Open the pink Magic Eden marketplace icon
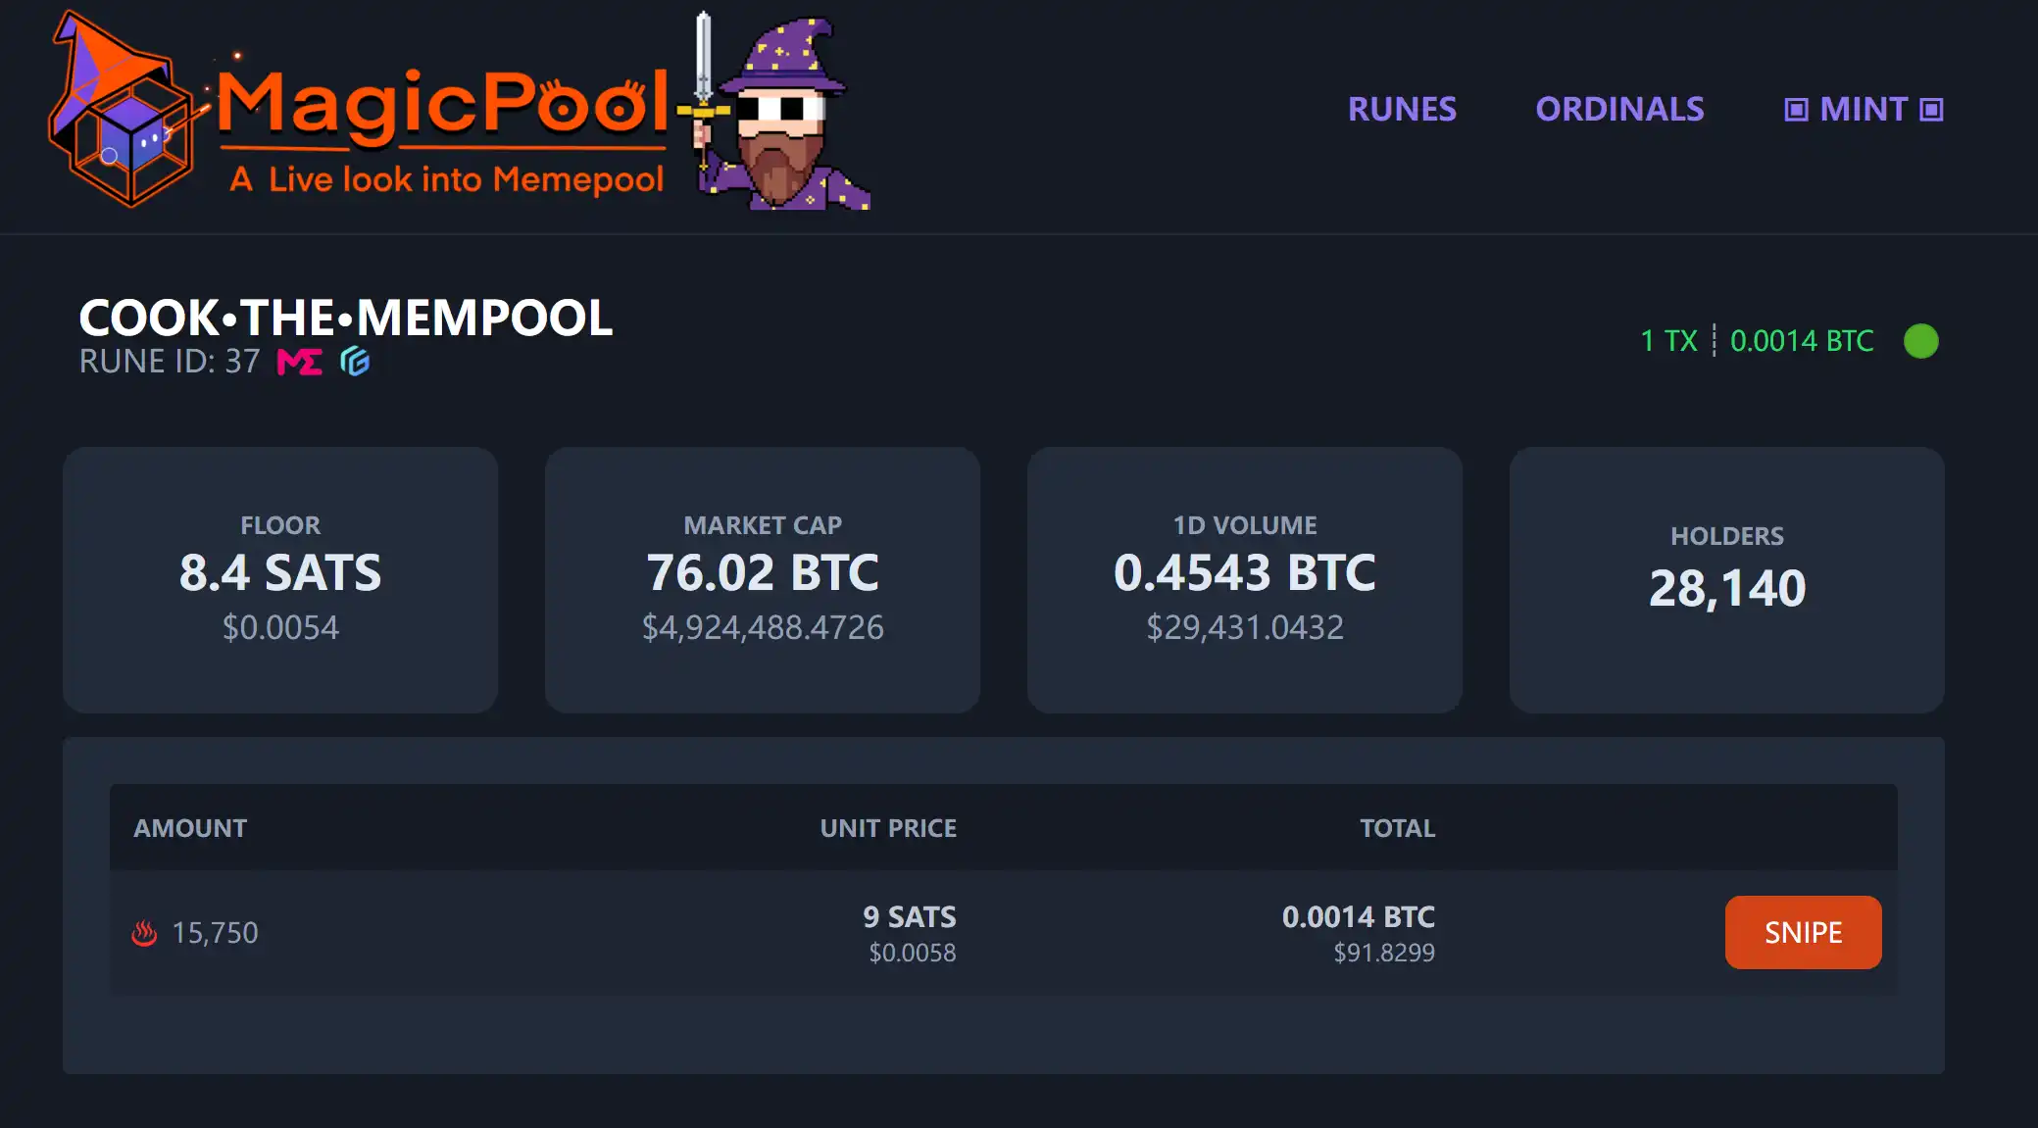Image resolution: width=2038 pixels, height=1128 pixels. click(299, 363)
